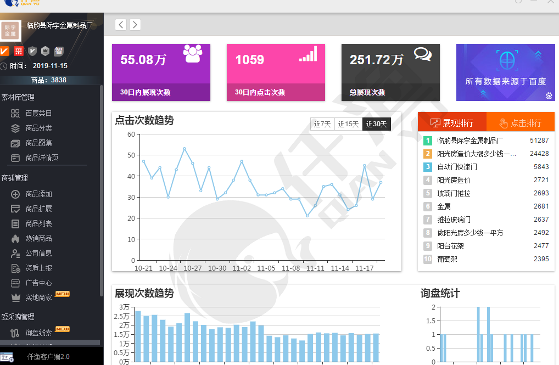Switch to the 点击排行 tab
559x365 pixels.
(519, 123)
